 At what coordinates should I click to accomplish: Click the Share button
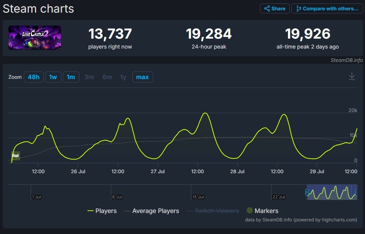point(275,8)
